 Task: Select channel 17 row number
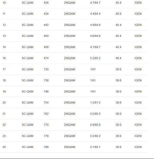pyautogui.click(x=4, y=69)
